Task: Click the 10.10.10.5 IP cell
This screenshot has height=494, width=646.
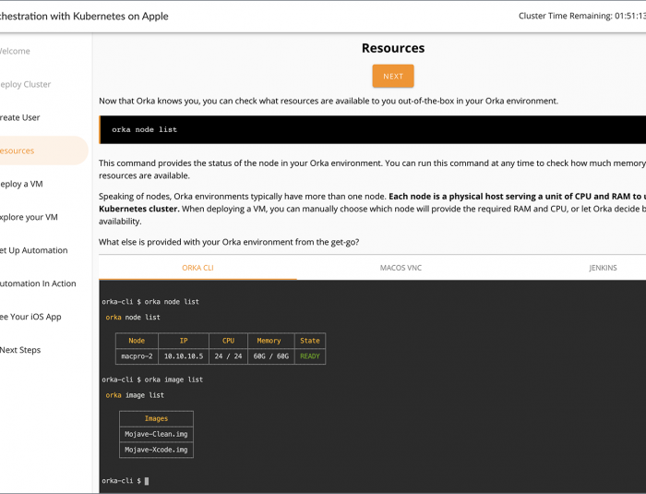Action: point(184,356)
